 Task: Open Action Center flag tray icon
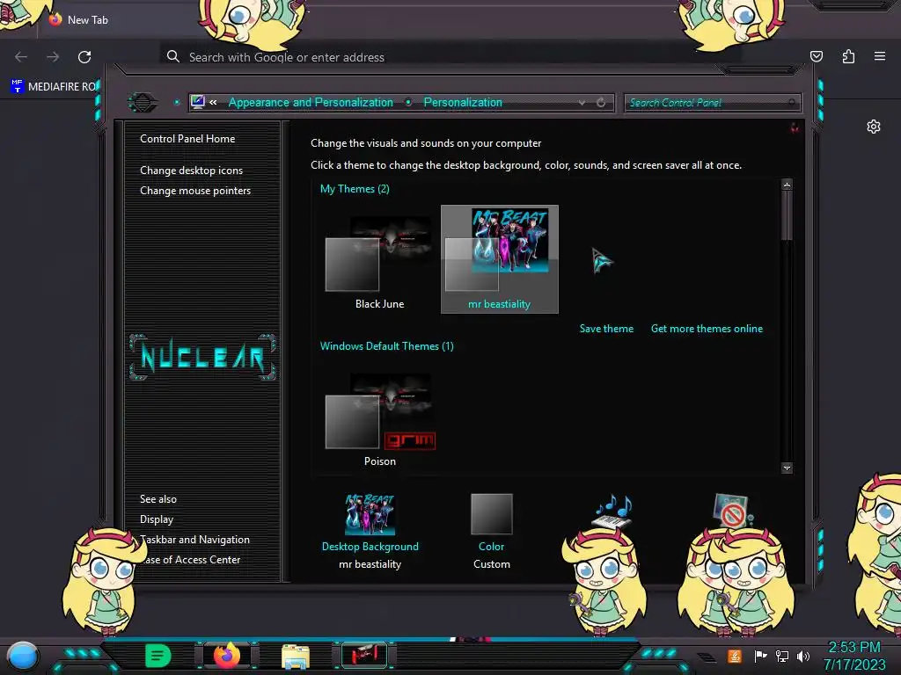click(x=760, y=656)
